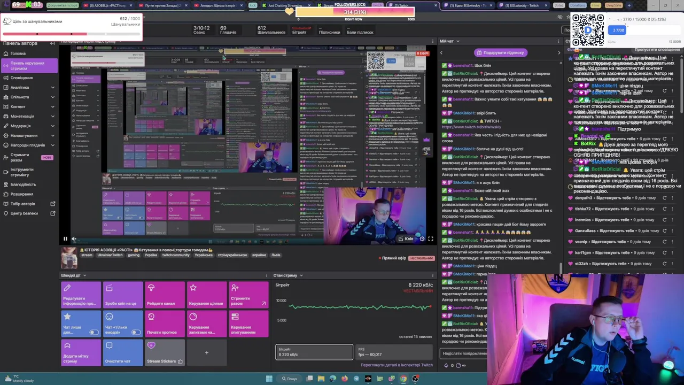This screenshot has width=684, height=385.
Task: Click Керування запитами на... tile
Action: 206,324
